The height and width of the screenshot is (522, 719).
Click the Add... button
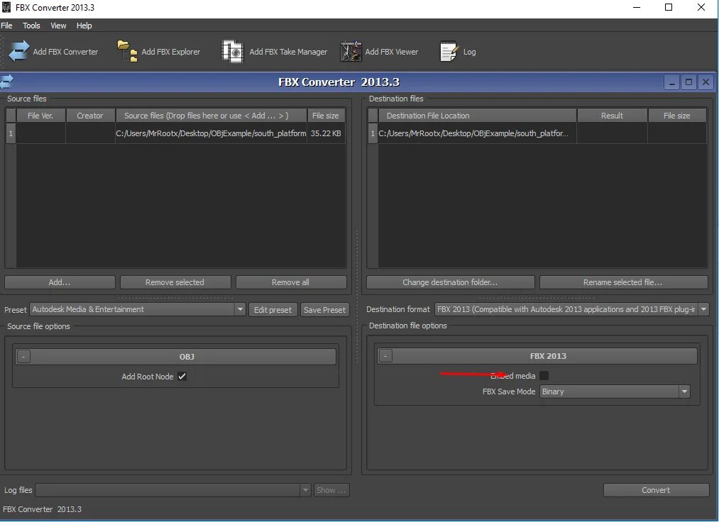click(60, 282)
